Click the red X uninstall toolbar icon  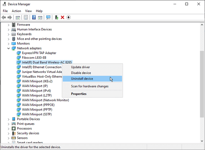(62, 17)
